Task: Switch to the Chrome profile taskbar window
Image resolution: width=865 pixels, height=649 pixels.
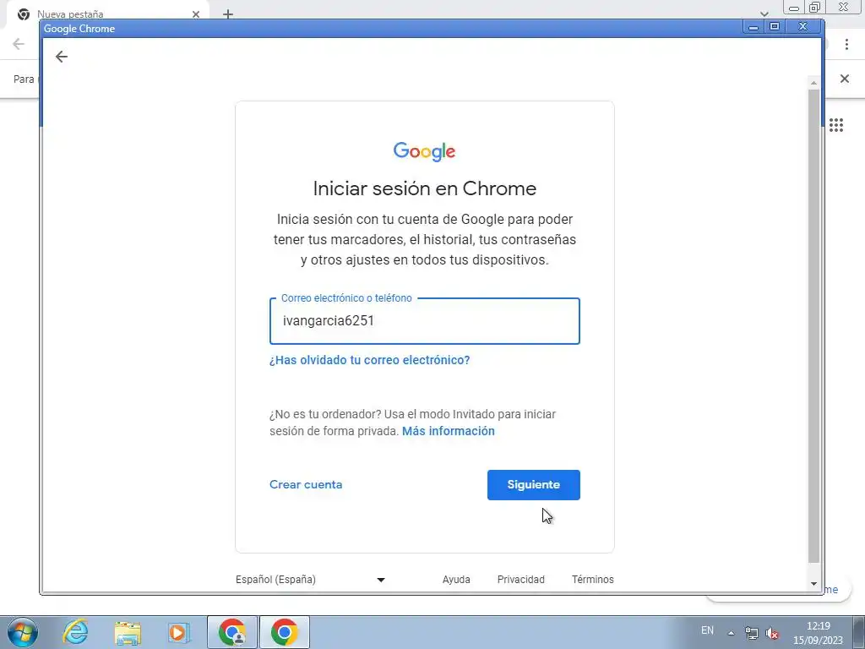Action: coord(232,632)
